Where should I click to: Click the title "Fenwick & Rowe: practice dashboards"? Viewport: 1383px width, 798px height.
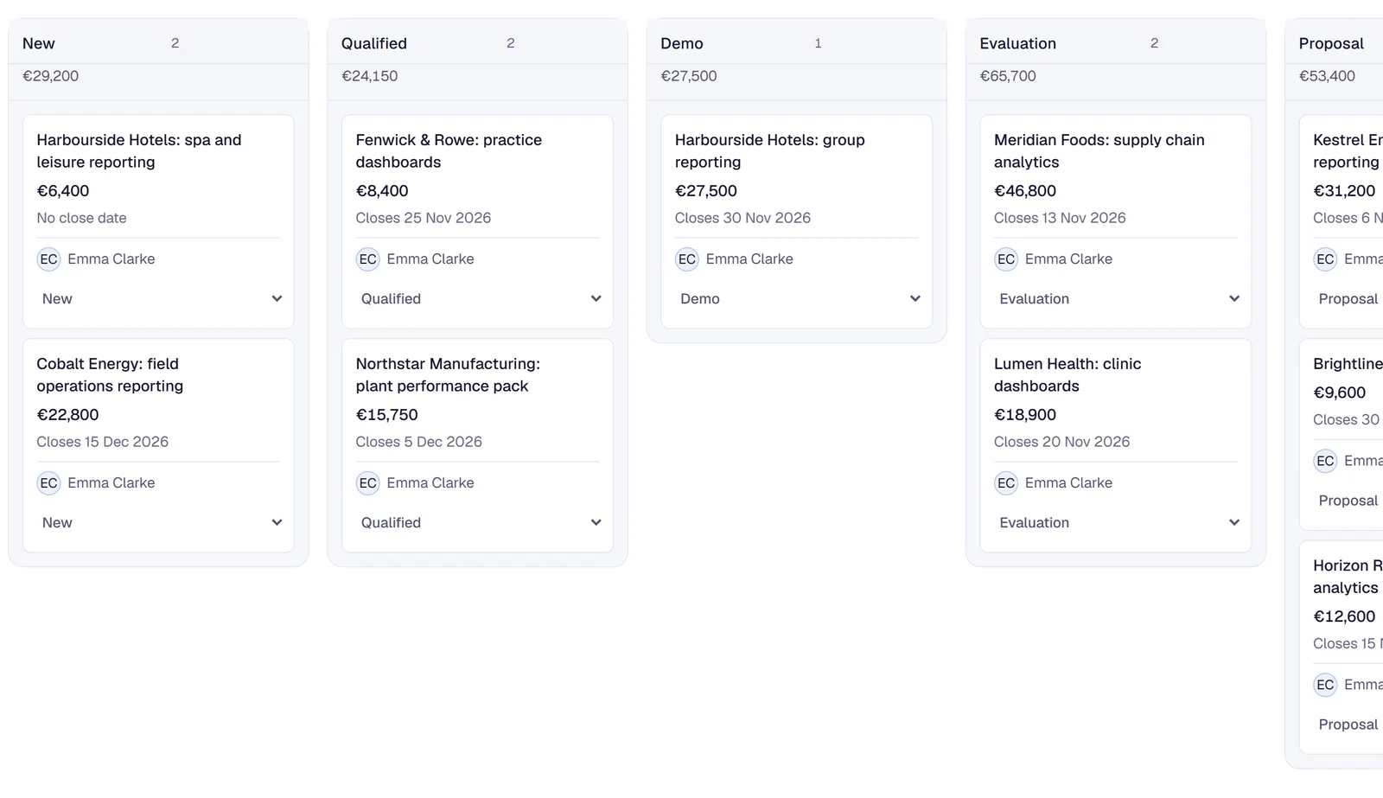point(449,151)
